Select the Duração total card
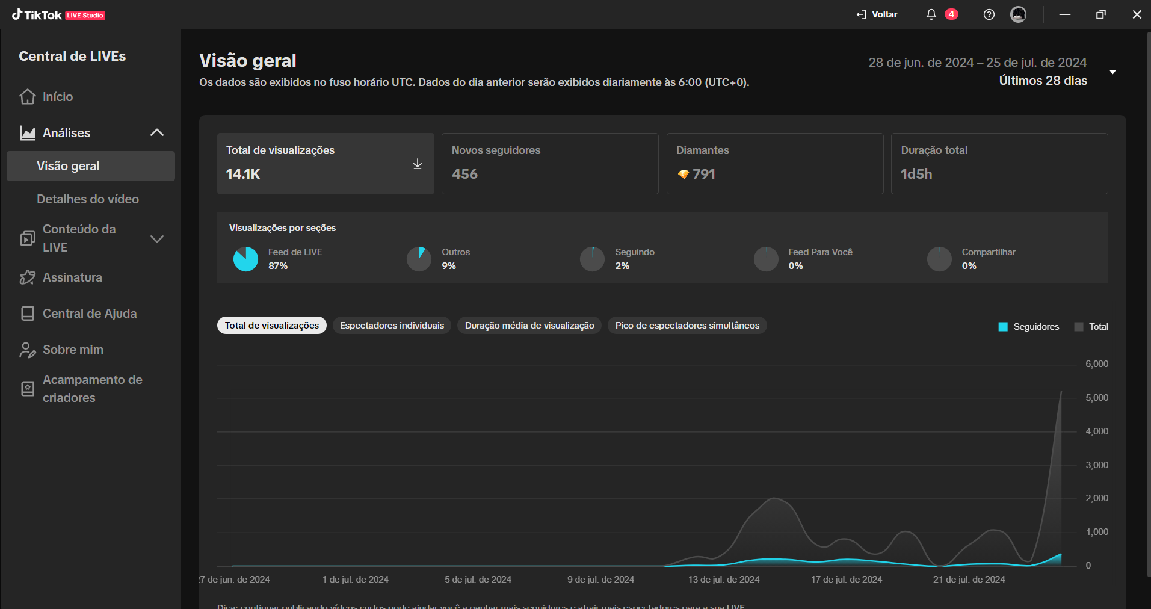The image size is (1151, 609). [x=999, y=164]
